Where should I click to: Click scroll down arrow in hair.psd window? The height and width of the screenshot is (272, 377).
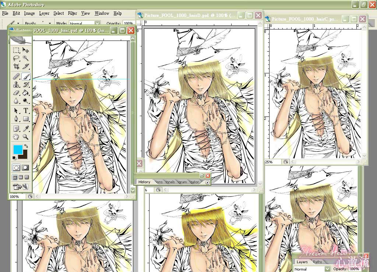click(133, 190)
